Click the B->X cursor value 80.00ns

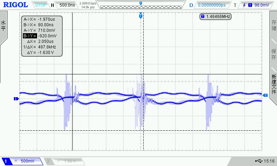point(46,25)
